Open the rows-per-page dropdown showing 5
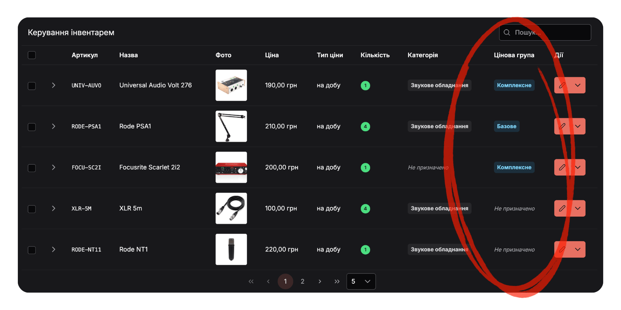The height and width of the screenshot is (310, 621). point(361,281)
